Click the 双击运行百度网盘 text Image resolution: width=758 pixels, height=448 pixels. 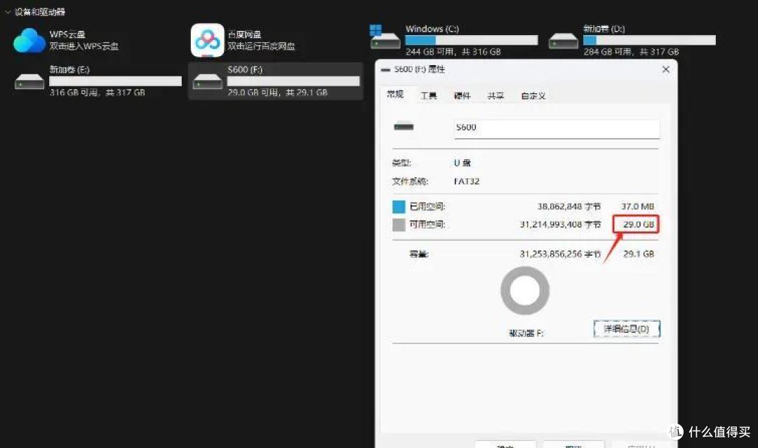(261, 46)
